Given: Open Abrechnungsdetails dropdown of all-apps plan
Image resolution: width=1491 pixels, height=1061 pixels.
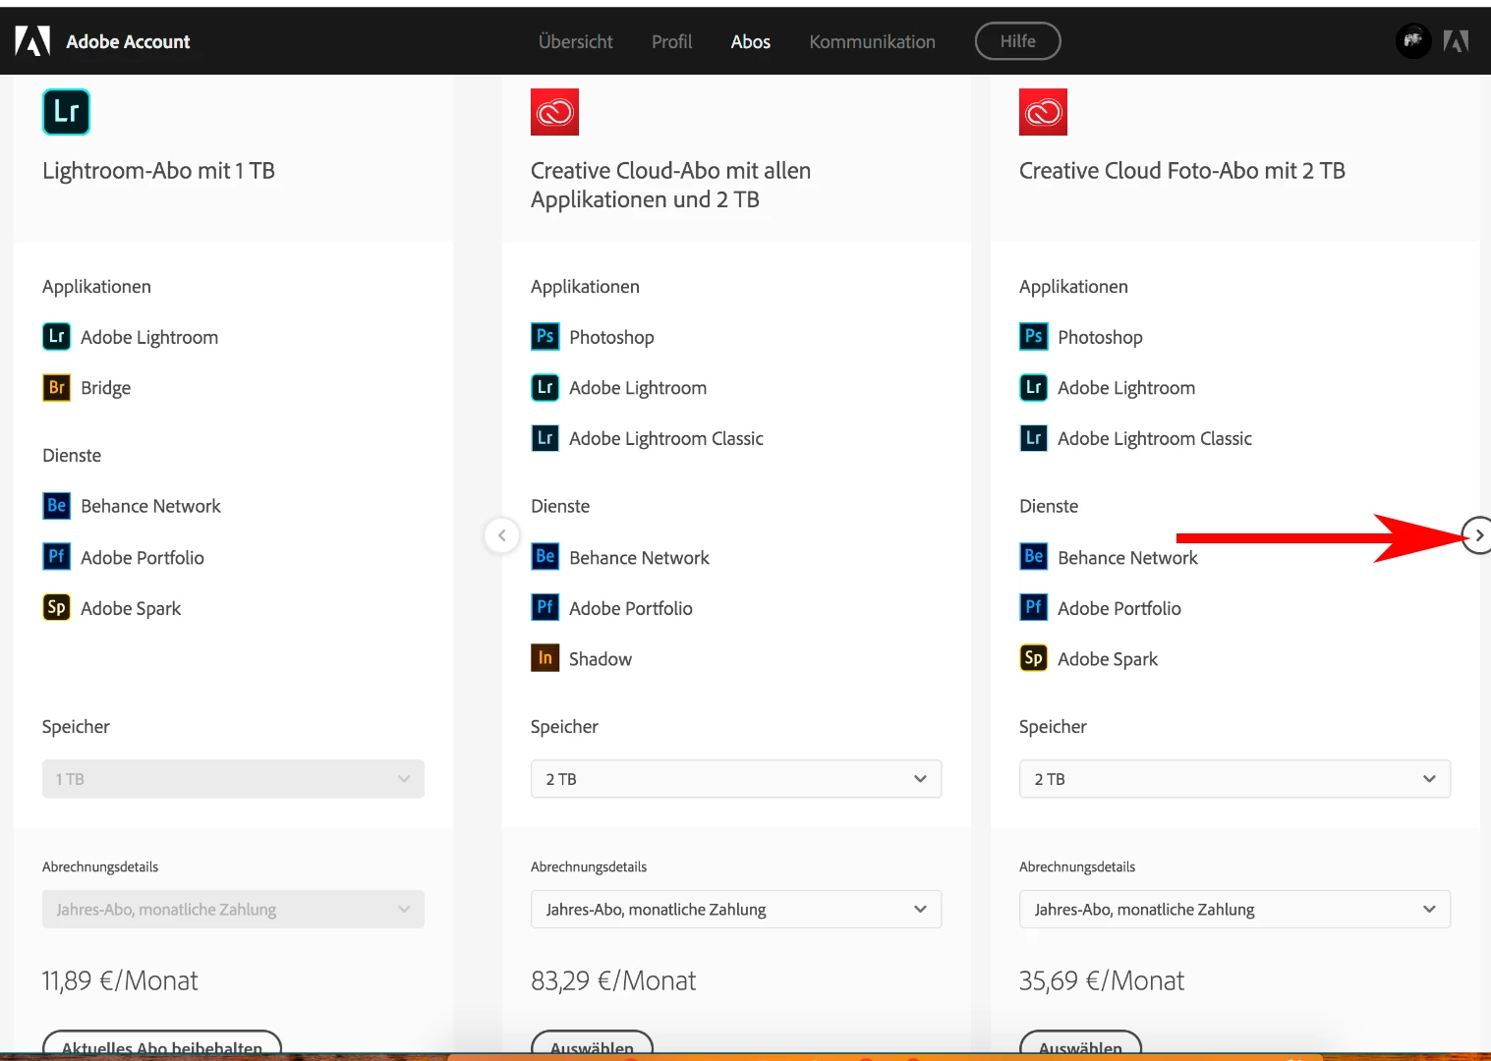Looking at the screenshot, I should click(x=736, y=910).
